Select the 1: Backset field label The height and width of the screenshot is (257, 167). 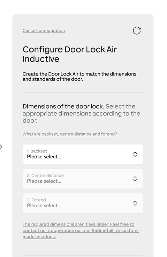pyautogui.click(x=37, y=151)
